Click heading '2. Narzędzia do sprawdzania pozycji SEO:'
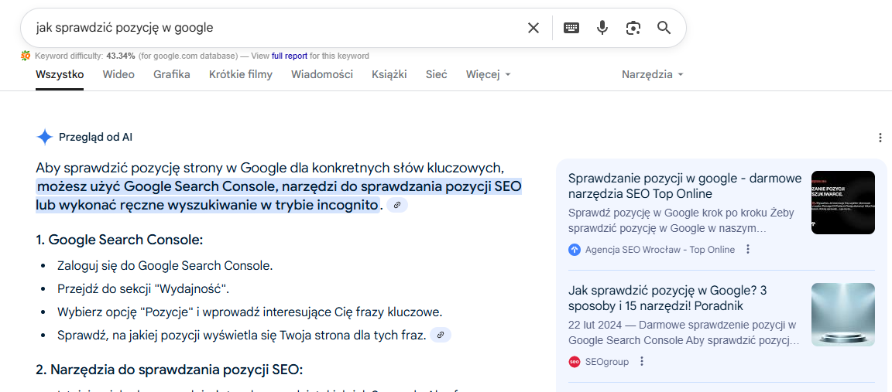The width and height of the screenshot is (892, 392). (170, 370)
